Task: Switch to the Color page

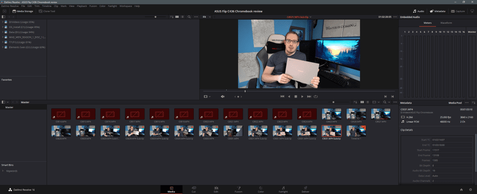Action: [261, 189]
